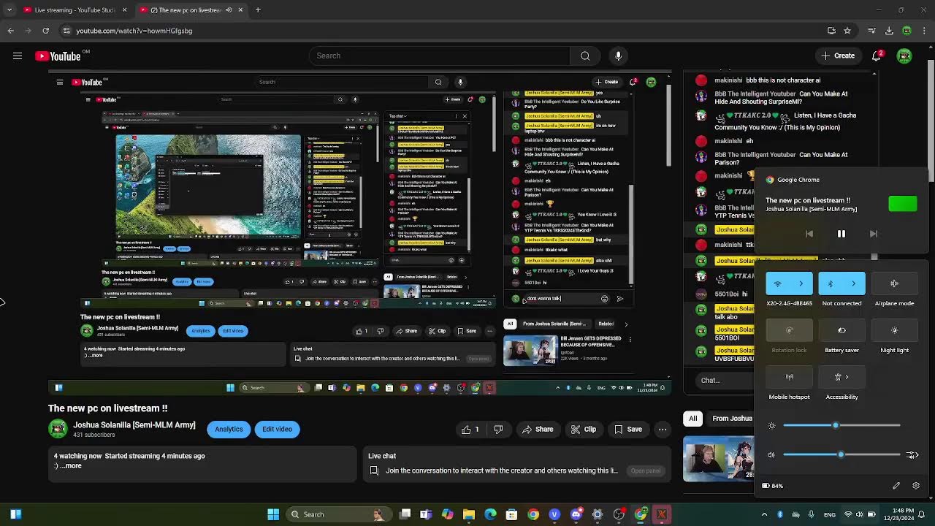Turn on Battery saver
The height and width of the screenshot is (526, 935).
pyautogui.click(x=841, y=330)
